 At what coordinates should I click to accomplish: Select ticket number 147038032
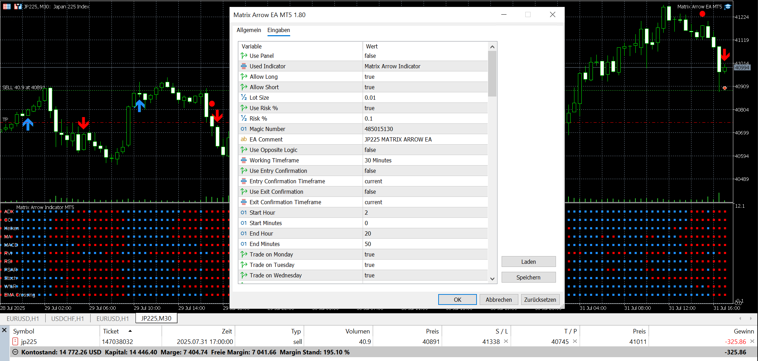coord(117,341)
